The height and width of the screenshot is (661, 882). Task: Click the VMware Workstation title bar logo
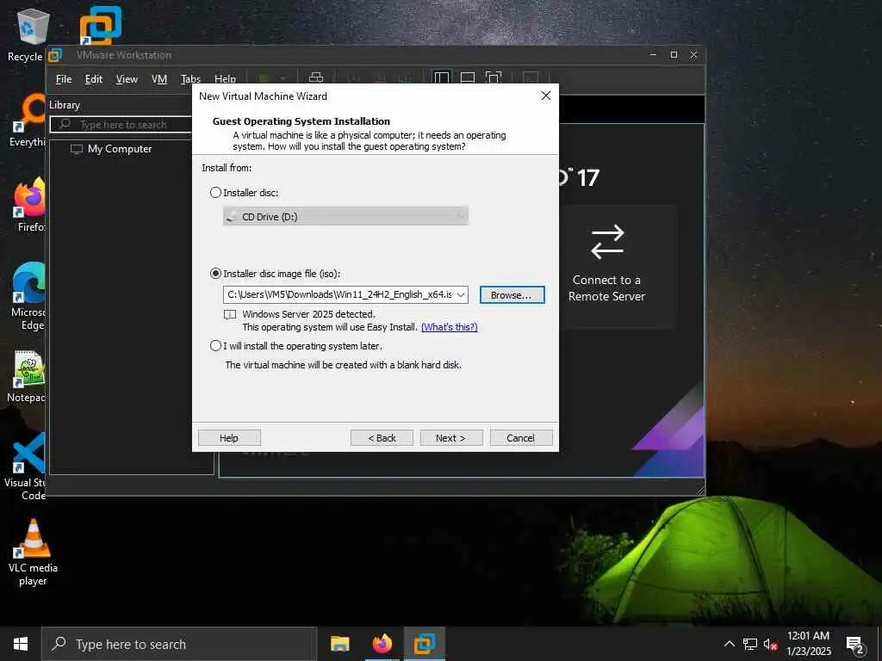point(55,55)
